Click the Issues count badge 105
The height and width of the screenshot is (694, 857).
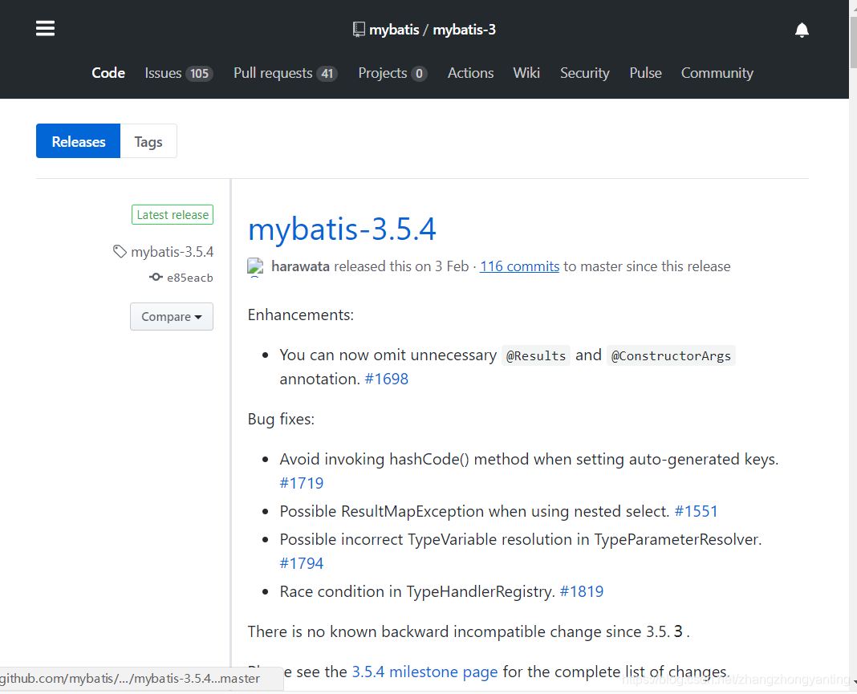200,74
